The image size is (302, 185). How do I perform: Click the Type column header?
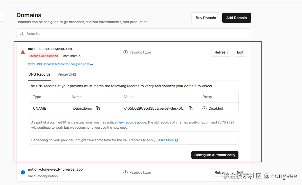[x=37, y=97]
